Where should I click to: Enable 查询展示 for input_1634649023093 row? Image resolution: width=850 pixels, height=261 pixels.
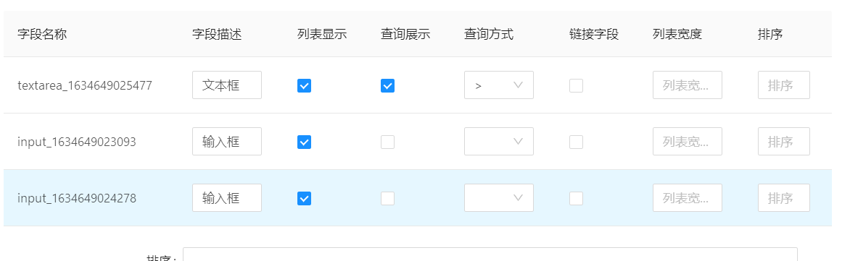coord(387,142)
